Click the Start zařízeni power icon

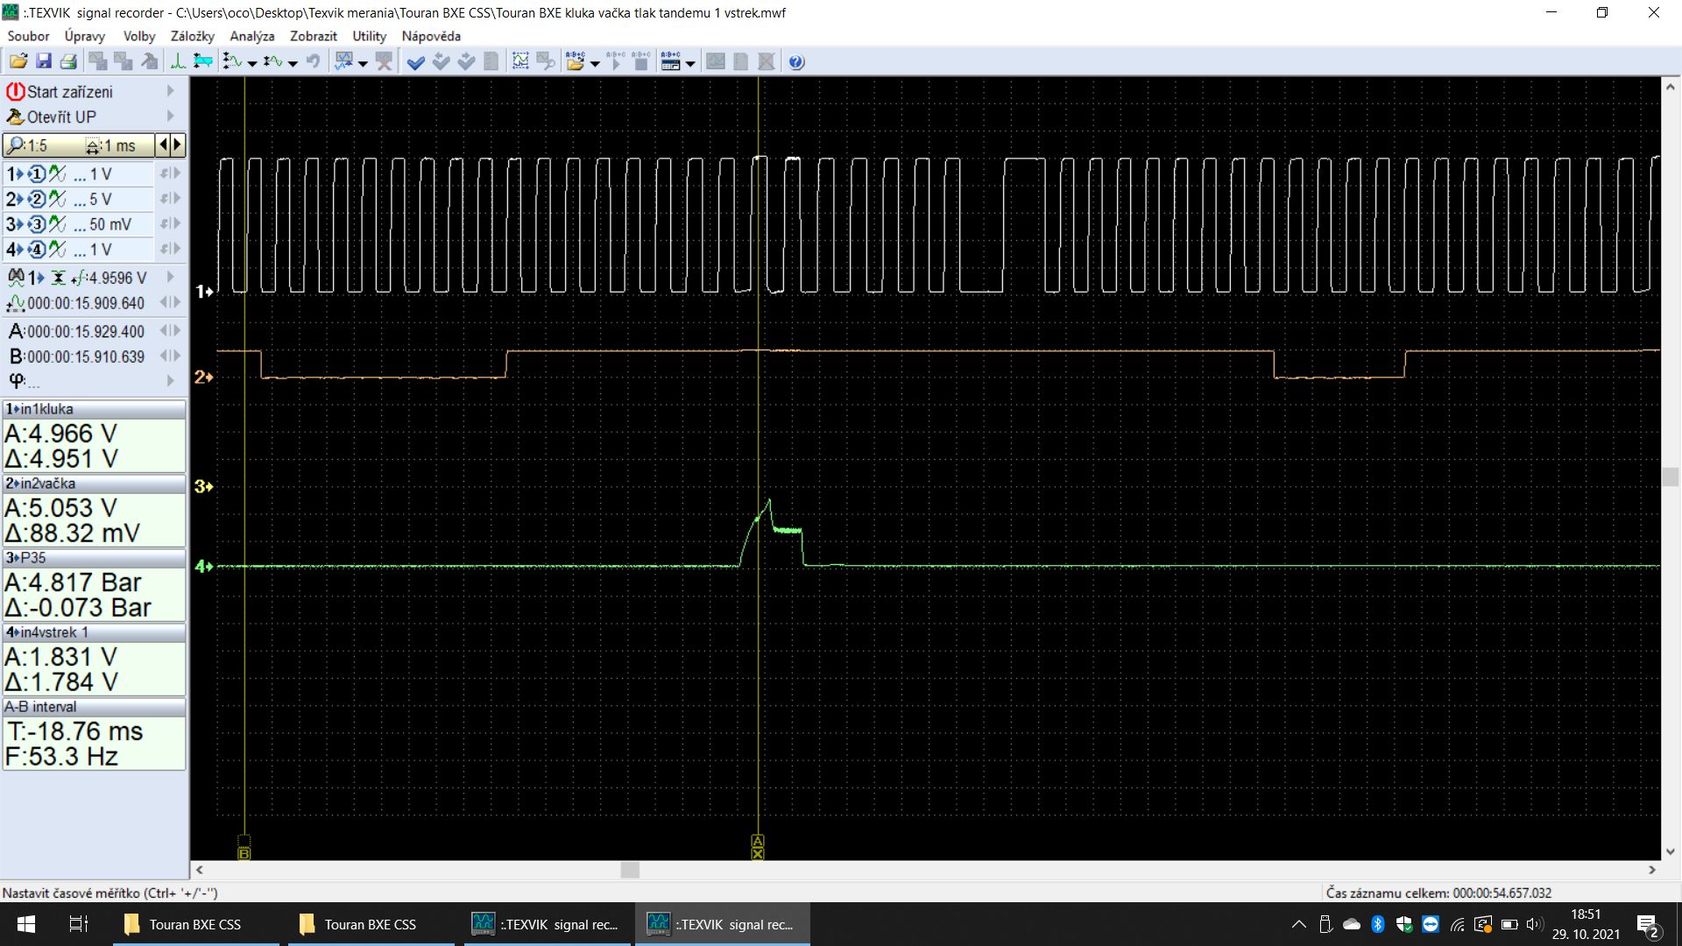tap(15, 91)
